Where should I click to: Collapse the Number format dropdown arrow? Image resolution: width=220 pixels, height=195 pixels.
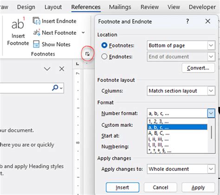pyautogui.click(x=211, y=113)
